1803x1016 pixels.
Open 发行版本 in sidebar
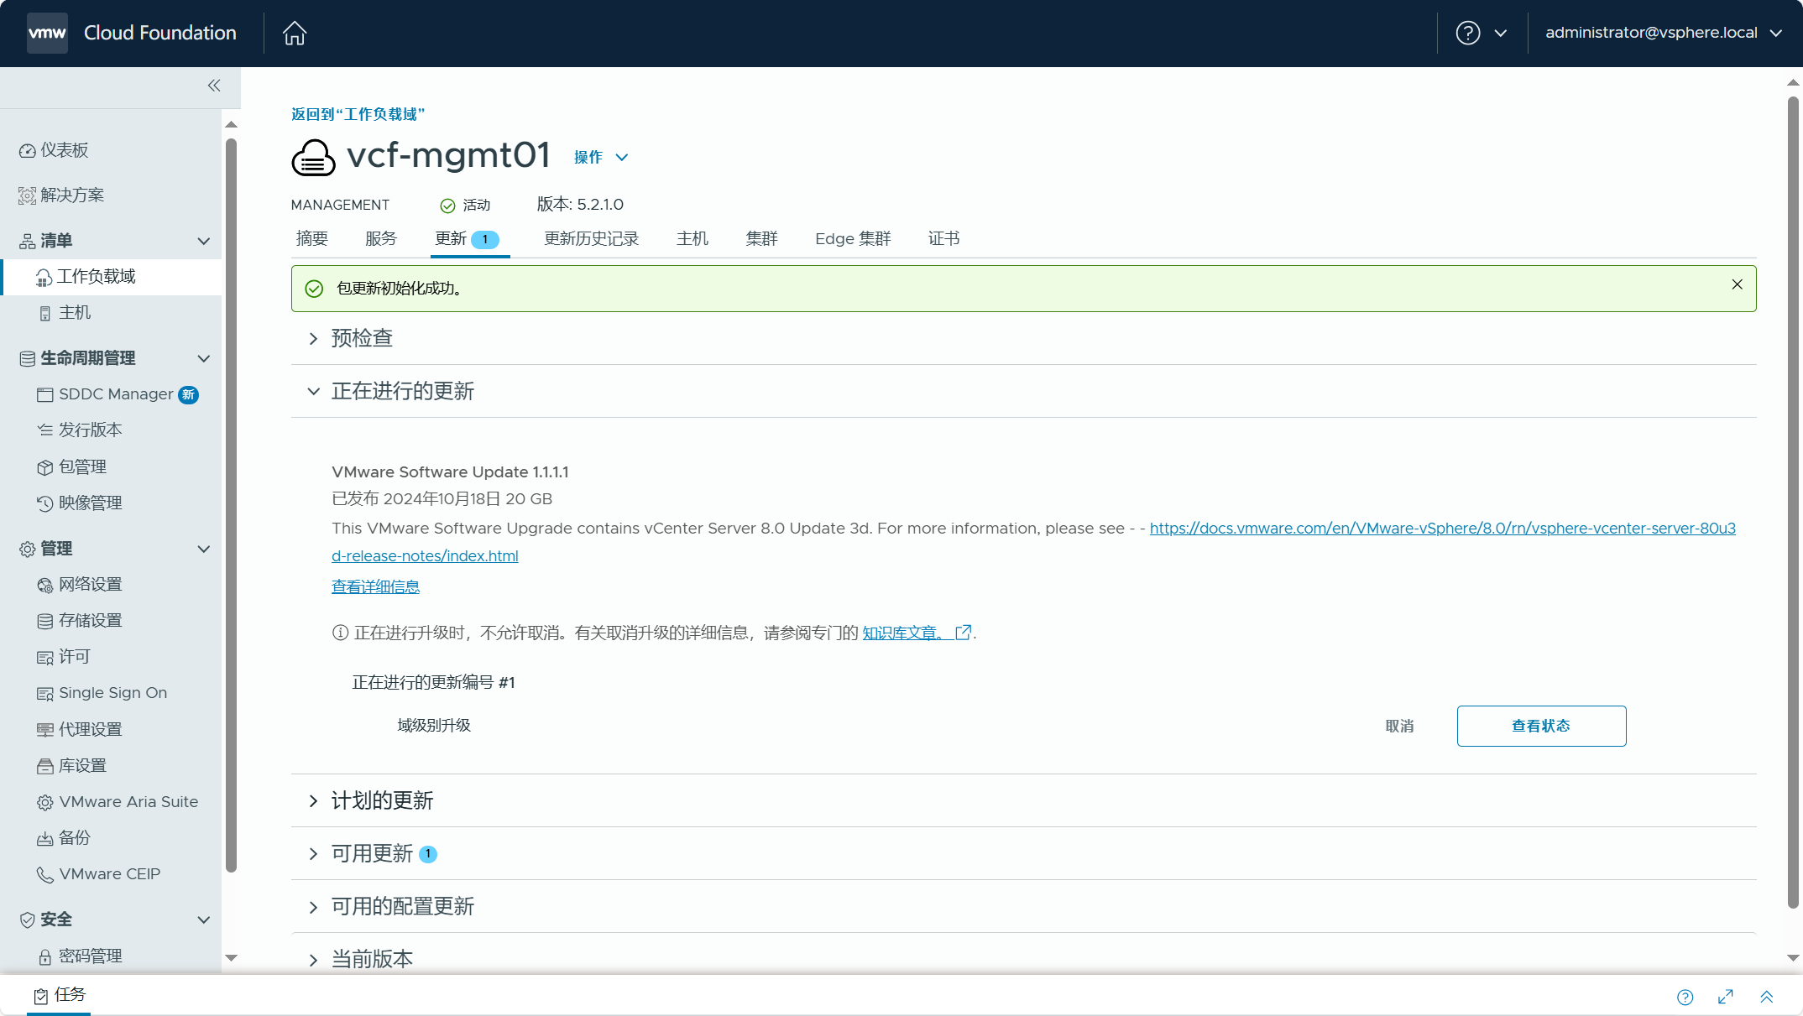[80, 430]
